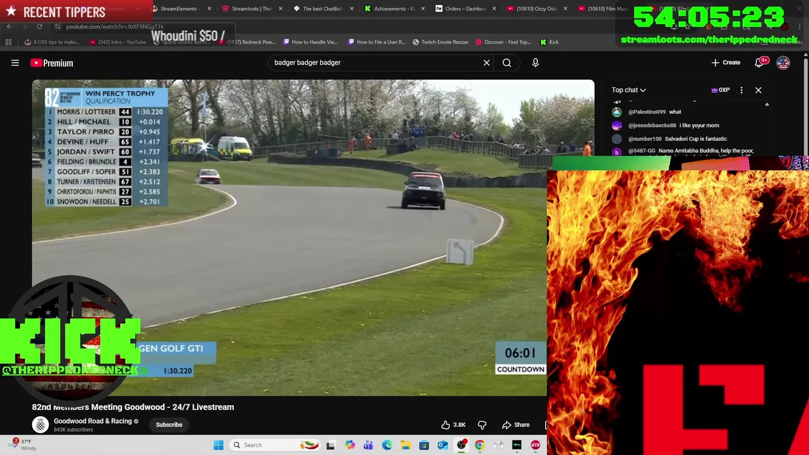This screenshot has width=809, height=455.
Task: Click the @number100 Salvadori Cup message
Action: 669,139
